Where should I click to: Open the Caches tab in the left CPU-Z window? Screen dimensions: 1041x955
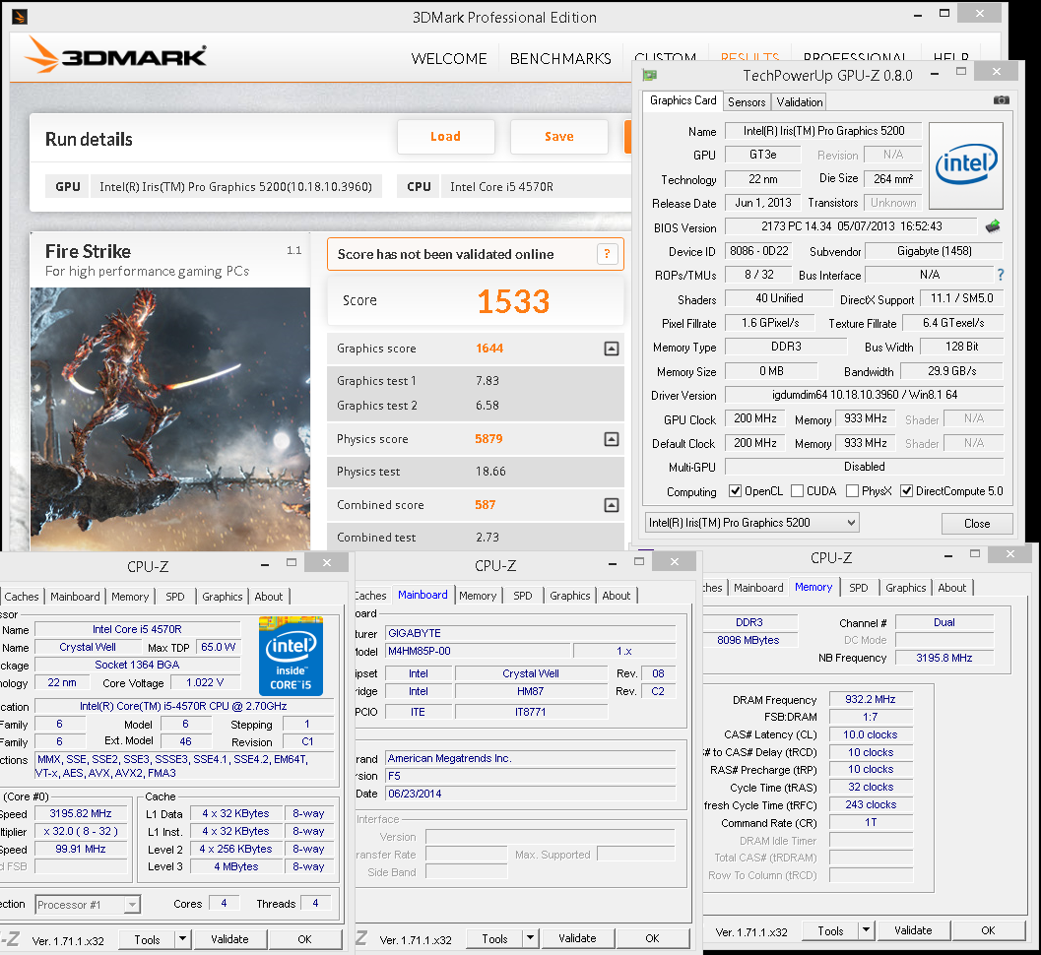[x=22, y=597]
